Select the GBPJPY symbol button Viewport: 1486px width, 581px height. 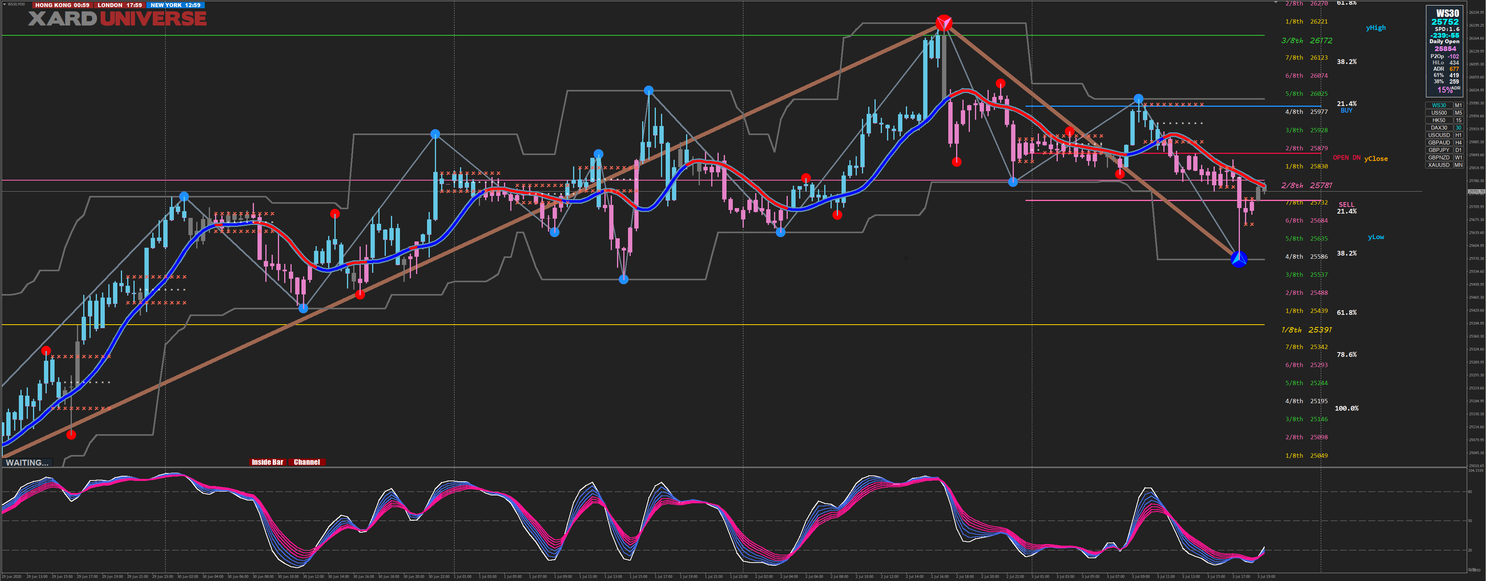pyautogui.click(x=1439, y=150)
